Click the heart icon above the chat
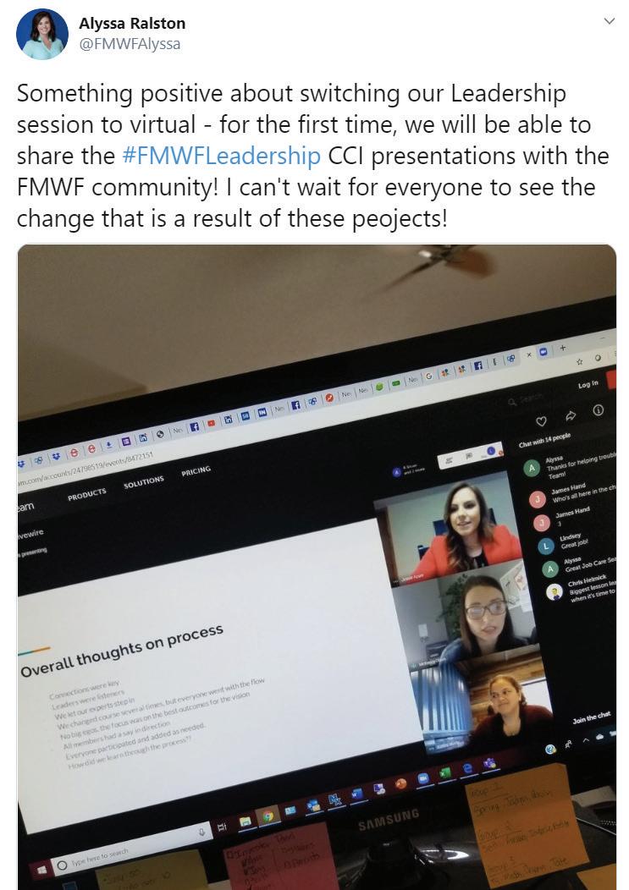This screenshot has height=890, width=629. (542, 421)
